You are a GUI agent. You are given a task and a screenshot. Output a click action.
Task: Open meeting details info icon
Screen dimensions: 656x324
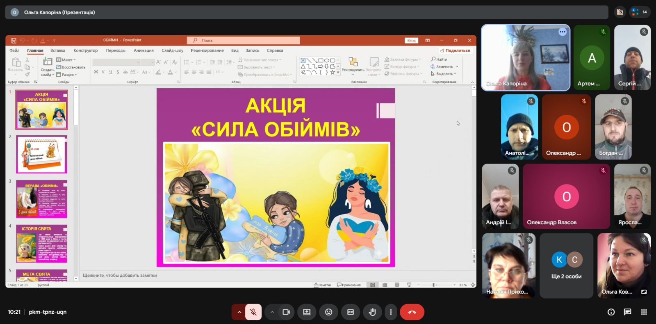coord(611,312)
